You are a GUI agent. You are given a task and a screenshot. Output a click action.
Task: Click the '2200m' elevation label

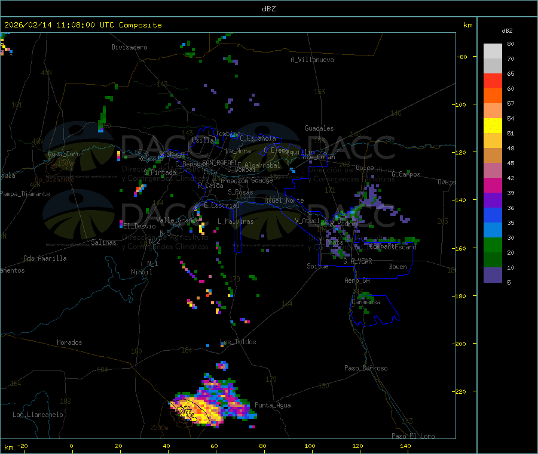(x=159, y=428)
